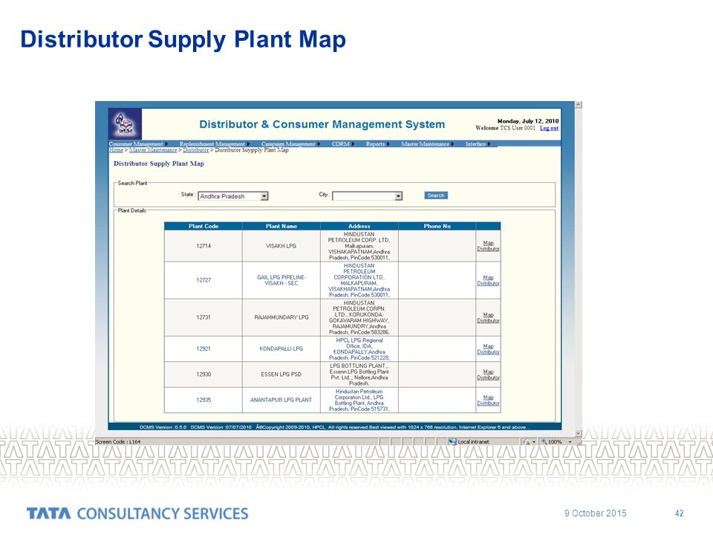Open the Reports menu
713x535 pixels.
377,144
